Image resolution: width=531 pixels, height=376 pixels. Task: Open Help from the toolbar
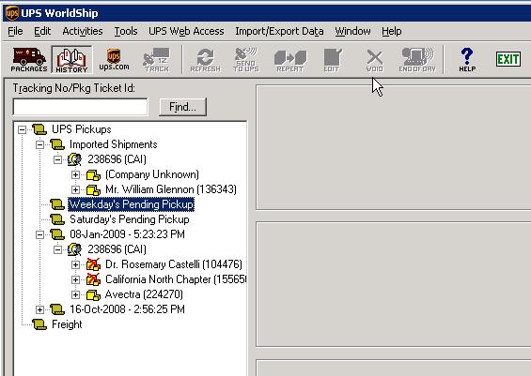(467, 60)
